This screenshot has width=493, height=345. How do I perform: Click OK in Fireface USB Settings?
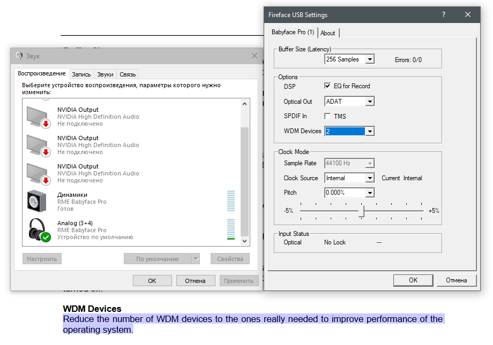tap(413, 280)
